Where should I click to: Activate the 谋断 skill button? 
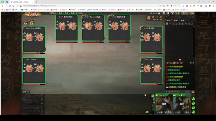pyautogui.click(x=186, y=112)
